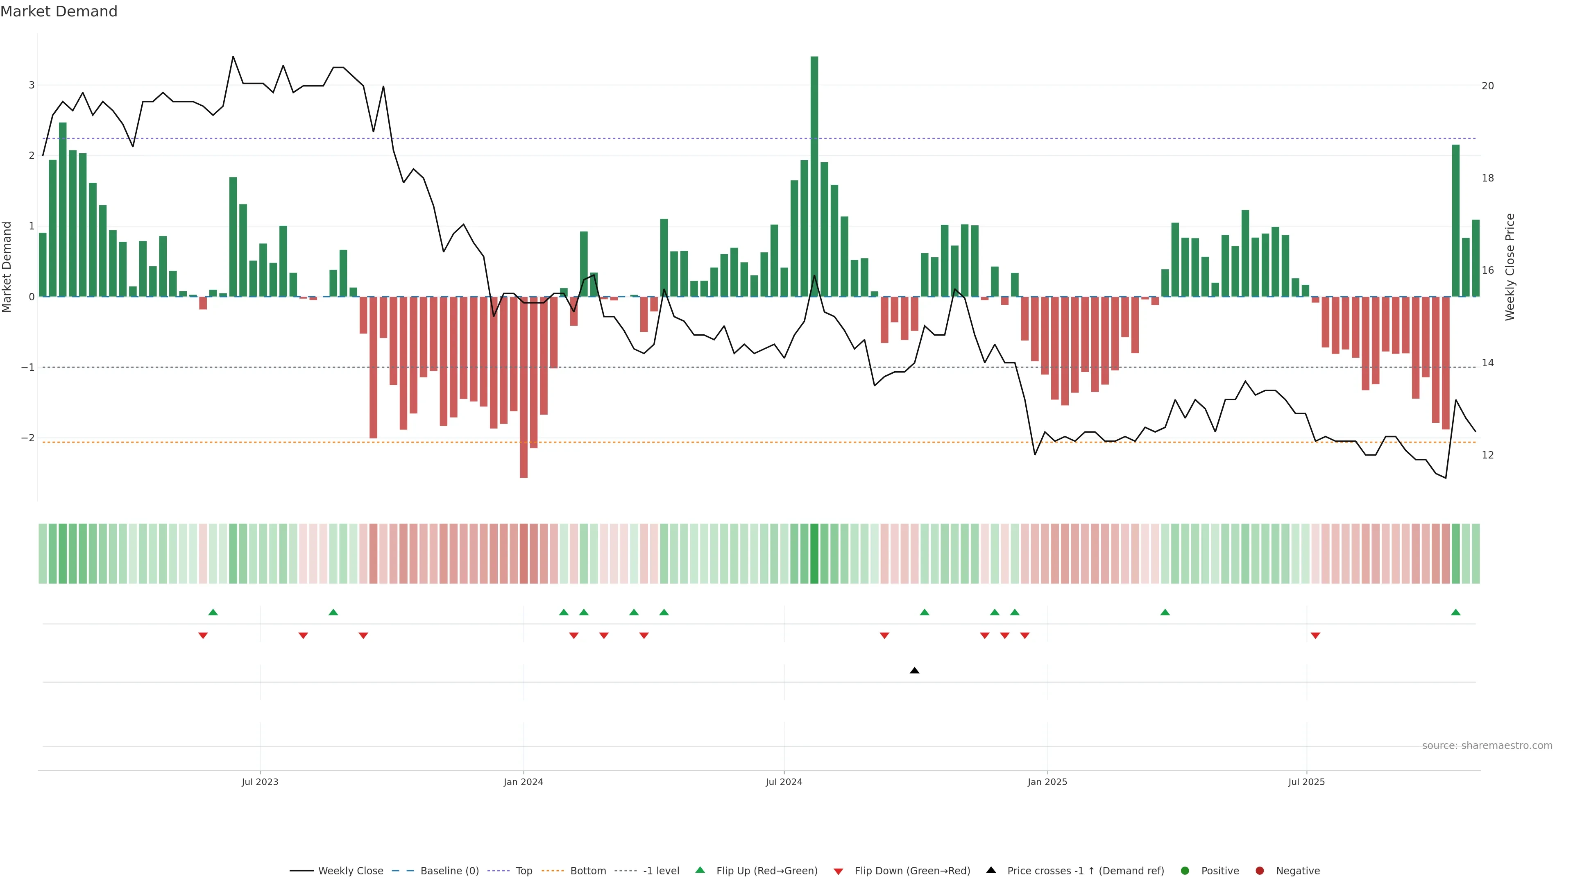Toggle the Top dotted line legend

499,871
